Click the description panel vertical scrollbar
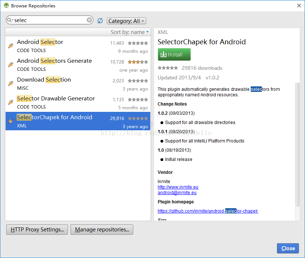The image size is (305, 258). coord(297,144)
